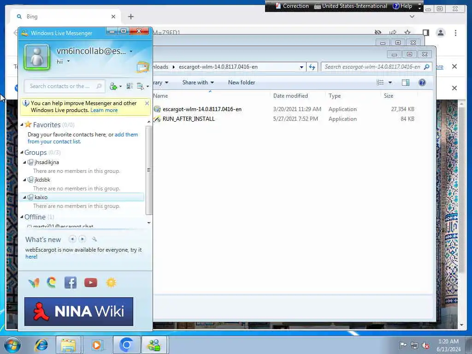
Task: Click the Messenger display picture avatar
Action: (37, 57)
